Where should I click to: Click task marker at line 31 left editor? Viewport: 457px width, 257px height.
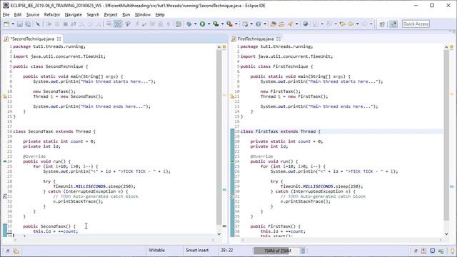coord(5,196)
